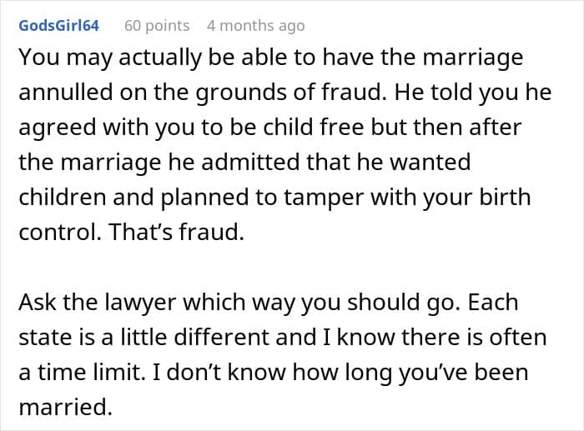584x431 pixels.
Task: Open the "4 months ago" timestamp permalink
Action: [x=255, y=26]
